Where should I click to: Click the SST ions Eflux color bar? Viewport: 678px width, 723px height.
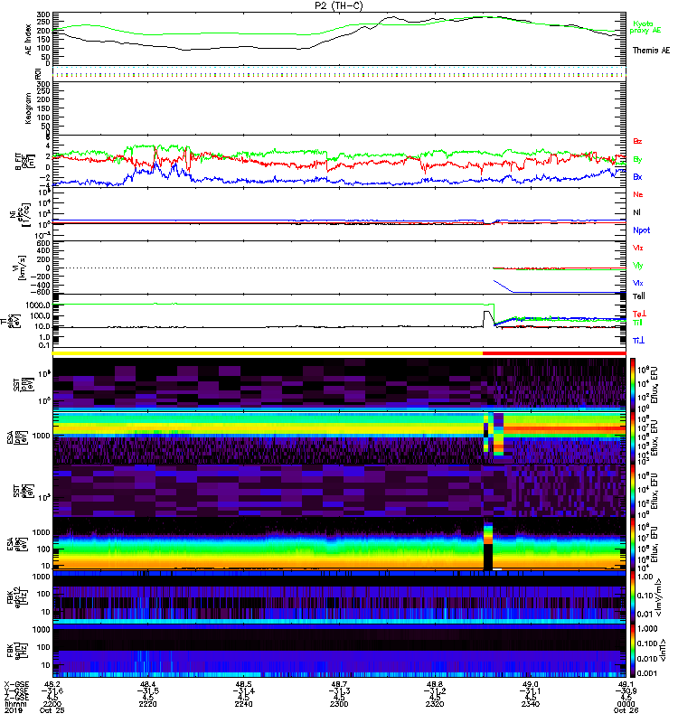coord(632,383)
